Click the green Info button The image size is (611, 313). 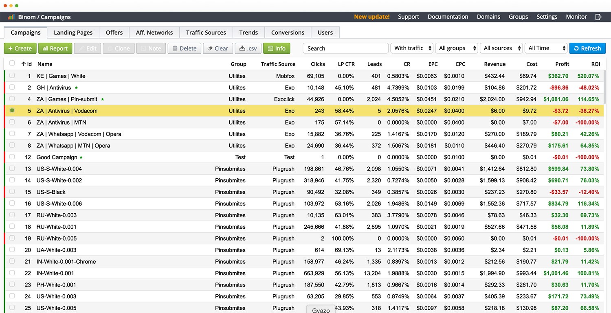tap(277, 48)
